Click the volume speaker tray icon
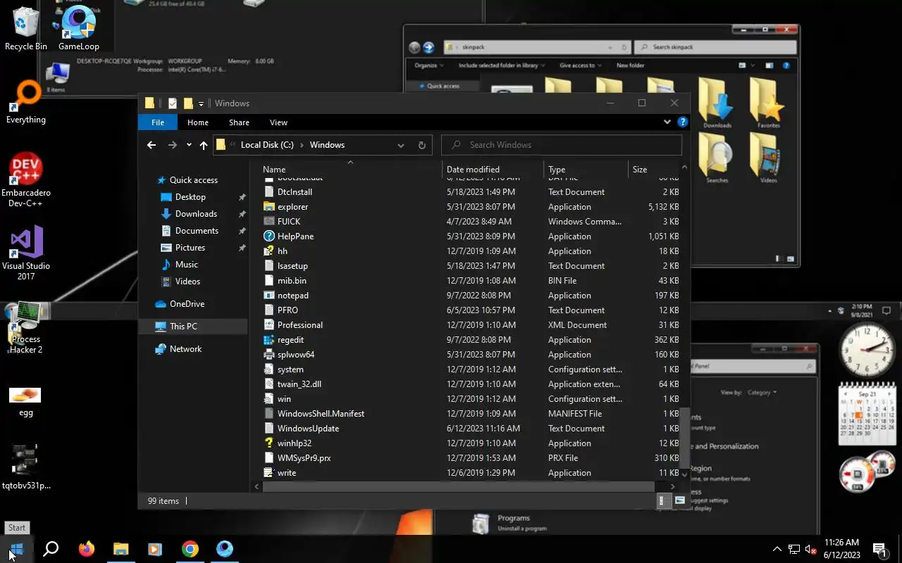 810,550
